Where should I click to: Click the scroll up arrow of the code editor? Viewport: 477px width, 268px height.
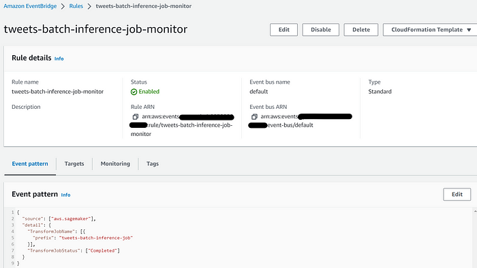tap(475, 211)
